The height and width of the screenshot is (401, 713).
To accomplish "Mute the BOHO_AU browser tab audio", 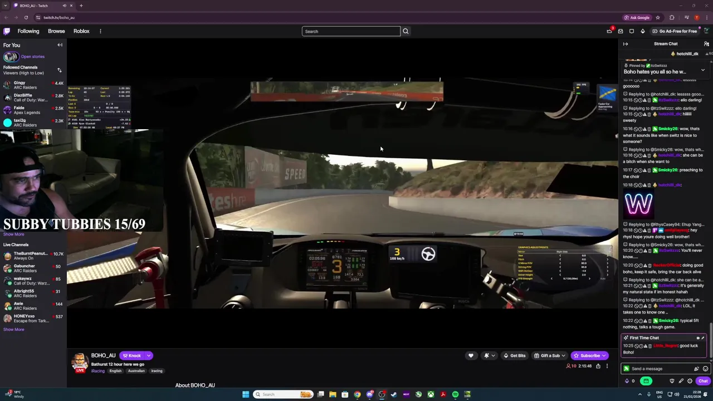I will pos(64,6).
